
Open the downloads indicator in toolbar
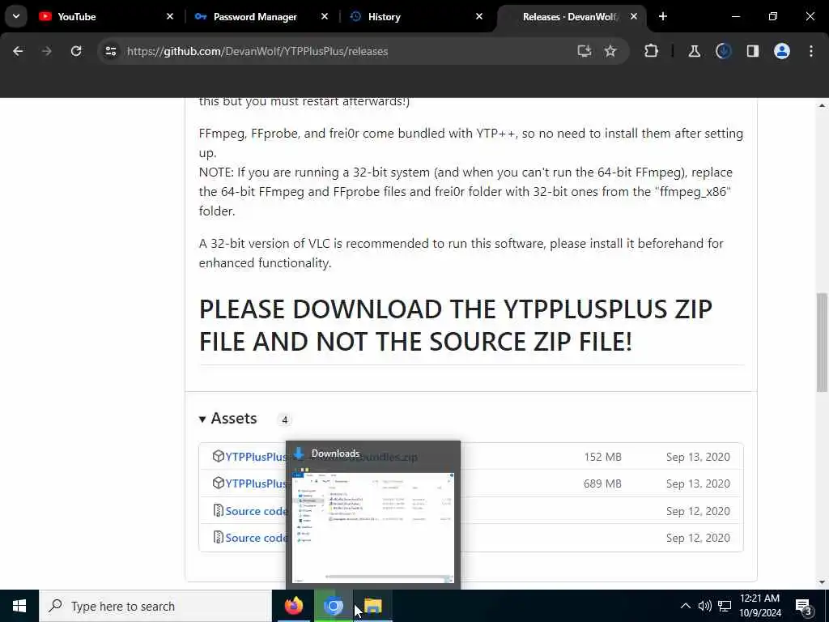point(723,51)
